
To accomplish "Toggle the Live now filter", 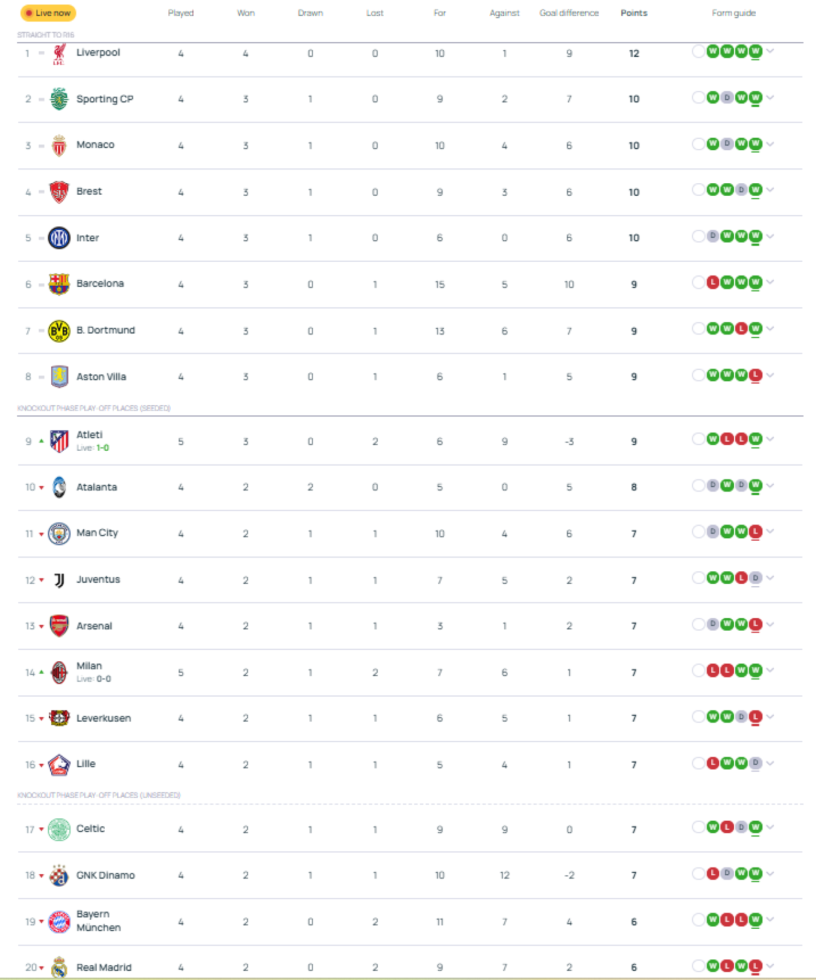I will coord(48,13).
